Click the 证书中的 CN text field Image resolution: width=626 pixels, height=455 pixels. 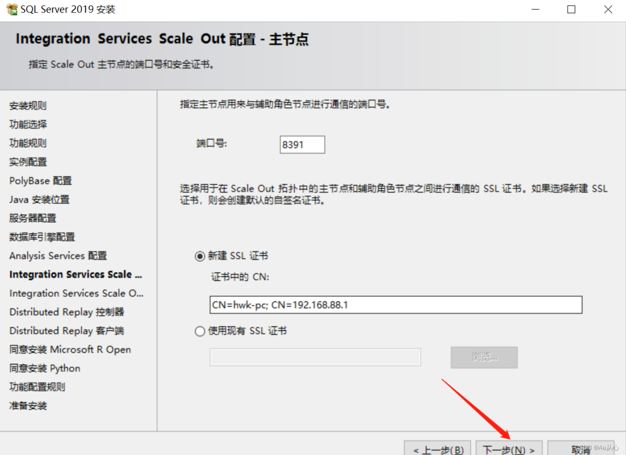[396, 305]
